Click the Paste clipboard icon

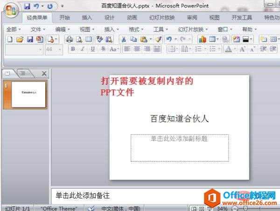[144, 39]
